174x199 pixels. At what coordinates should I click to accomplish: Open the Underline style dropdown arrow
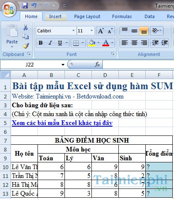[x=67, y=42]
